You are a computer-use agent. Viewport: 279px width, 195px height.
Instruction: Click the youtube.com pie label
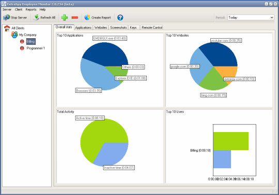point(226,41)
